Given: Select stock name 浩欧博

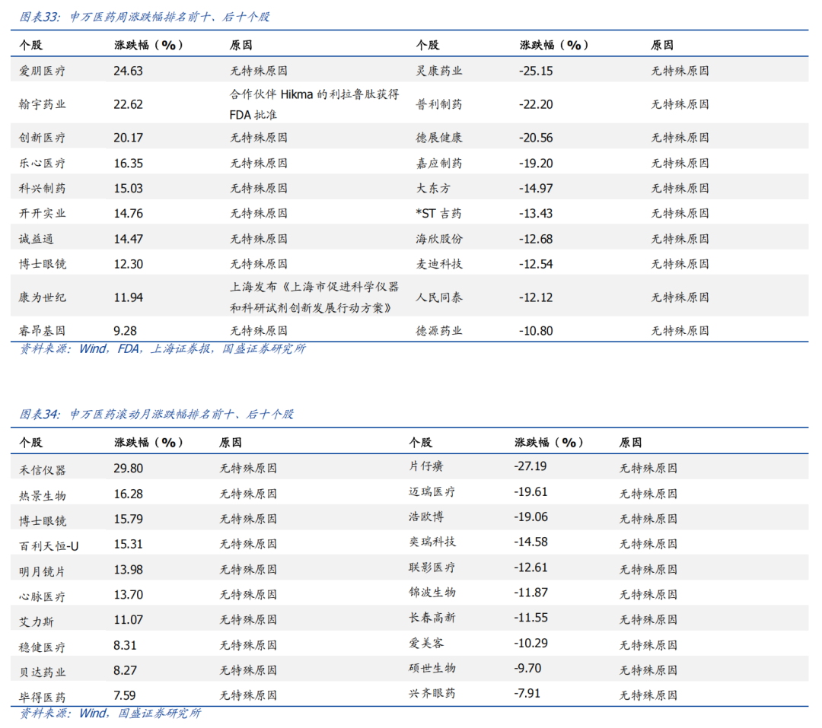Looking at the screenshot, I should click(x=426, y=517).
